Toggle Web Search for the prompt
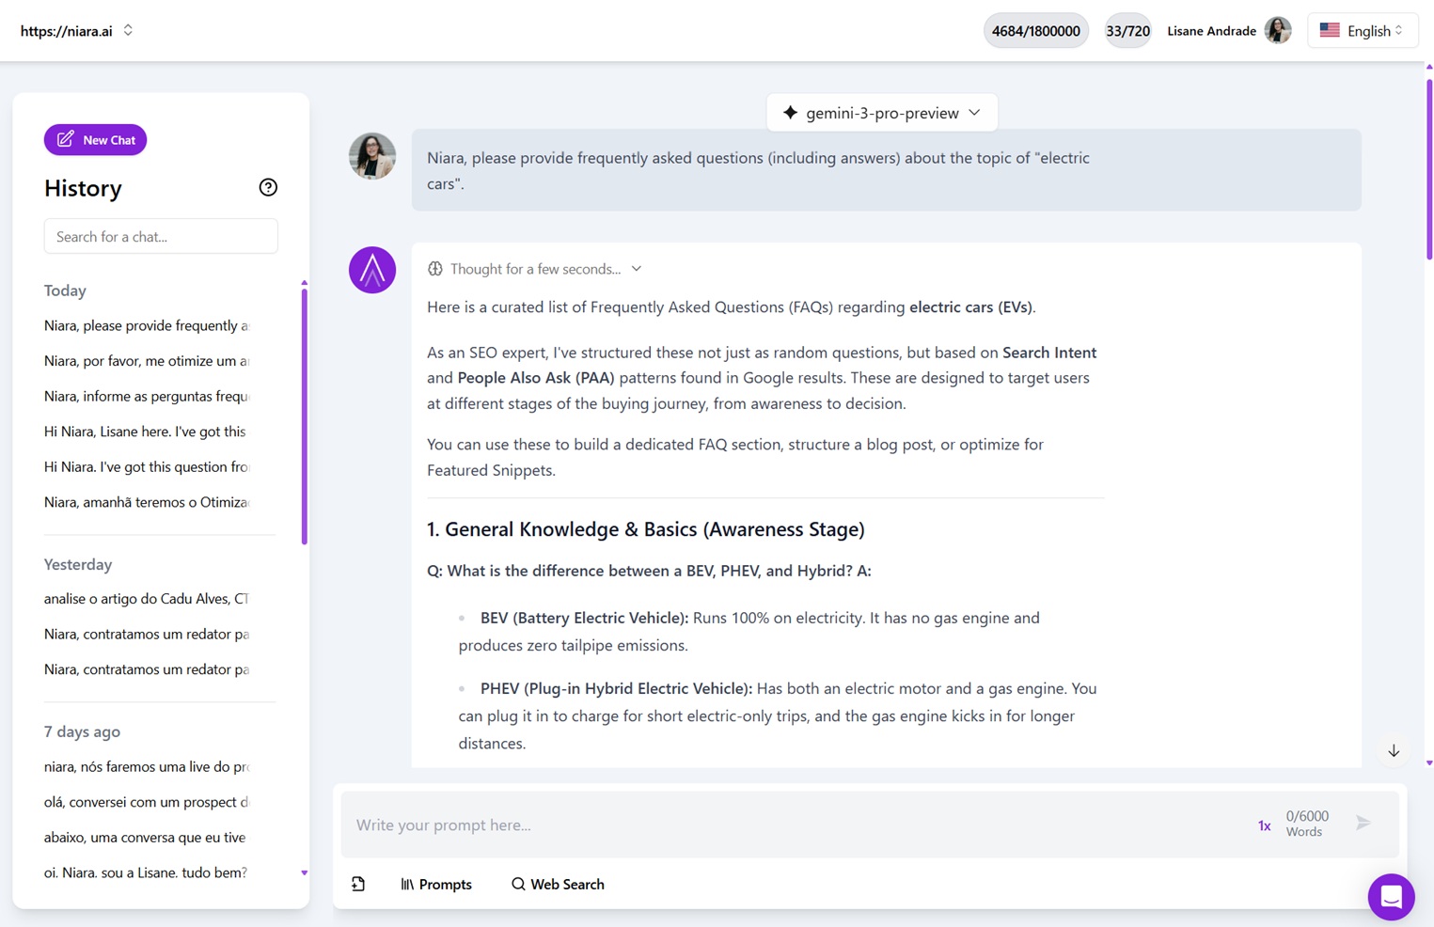The height and width of the screenshot is (927, 1434). point(558,884)
